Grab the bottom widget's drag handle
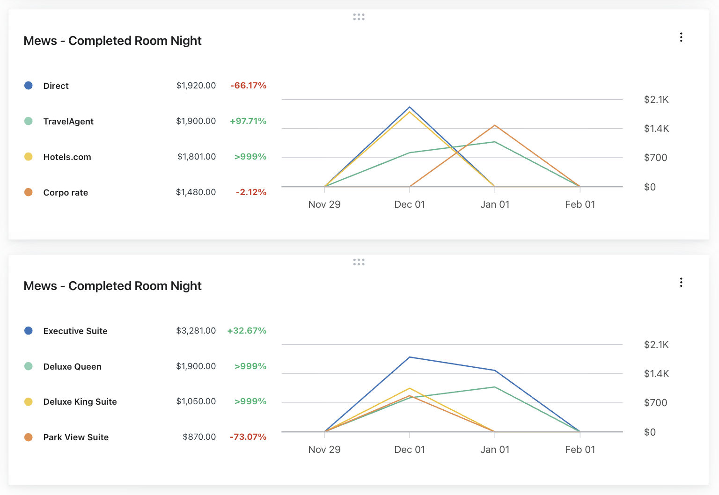This screenshot has height=495, width=719. [x=359, y=262]
